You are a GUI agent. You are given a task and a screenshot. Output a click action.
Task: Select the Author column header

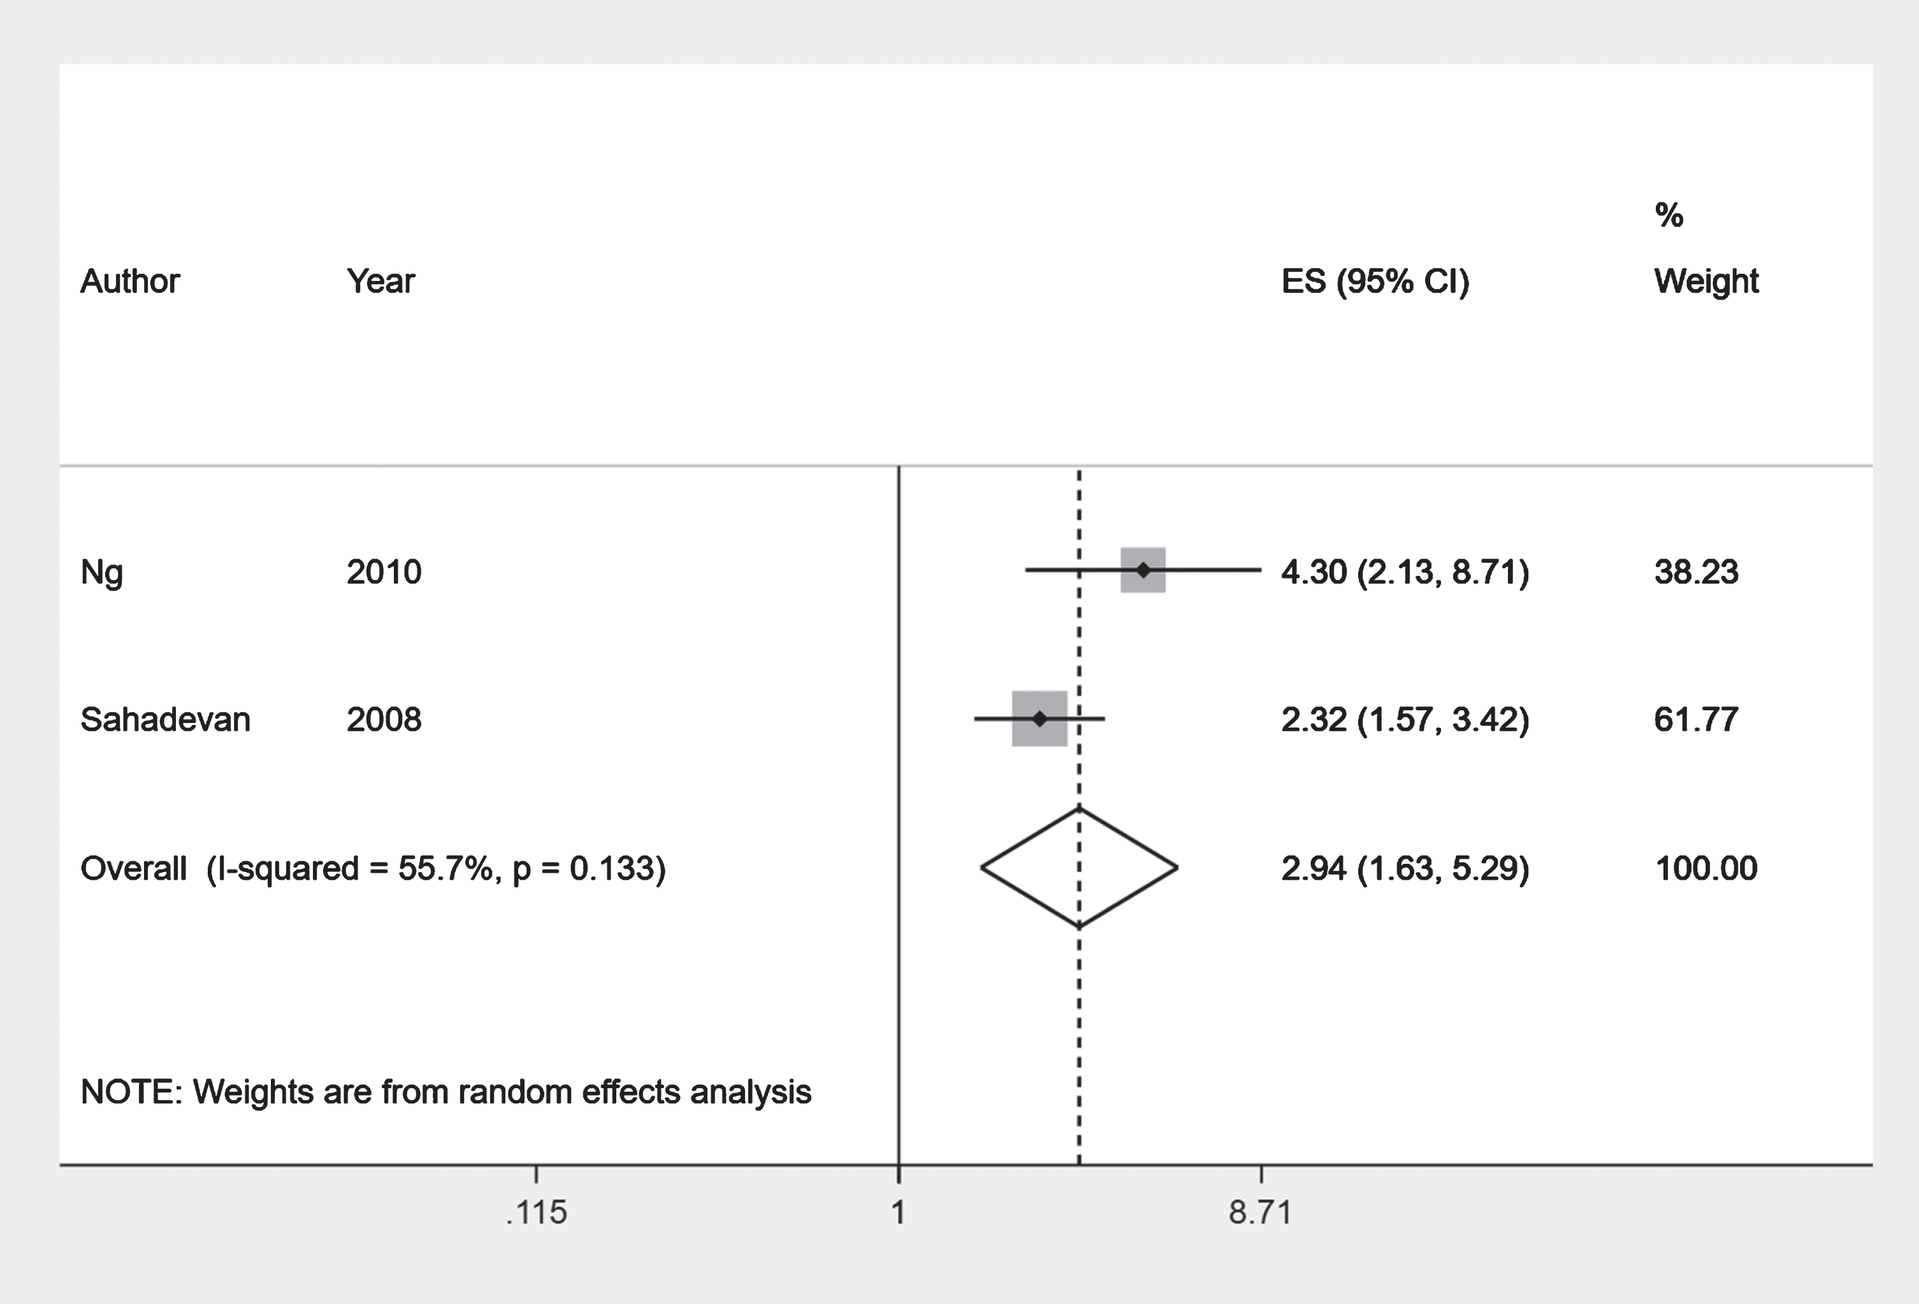tap(129, 282)
